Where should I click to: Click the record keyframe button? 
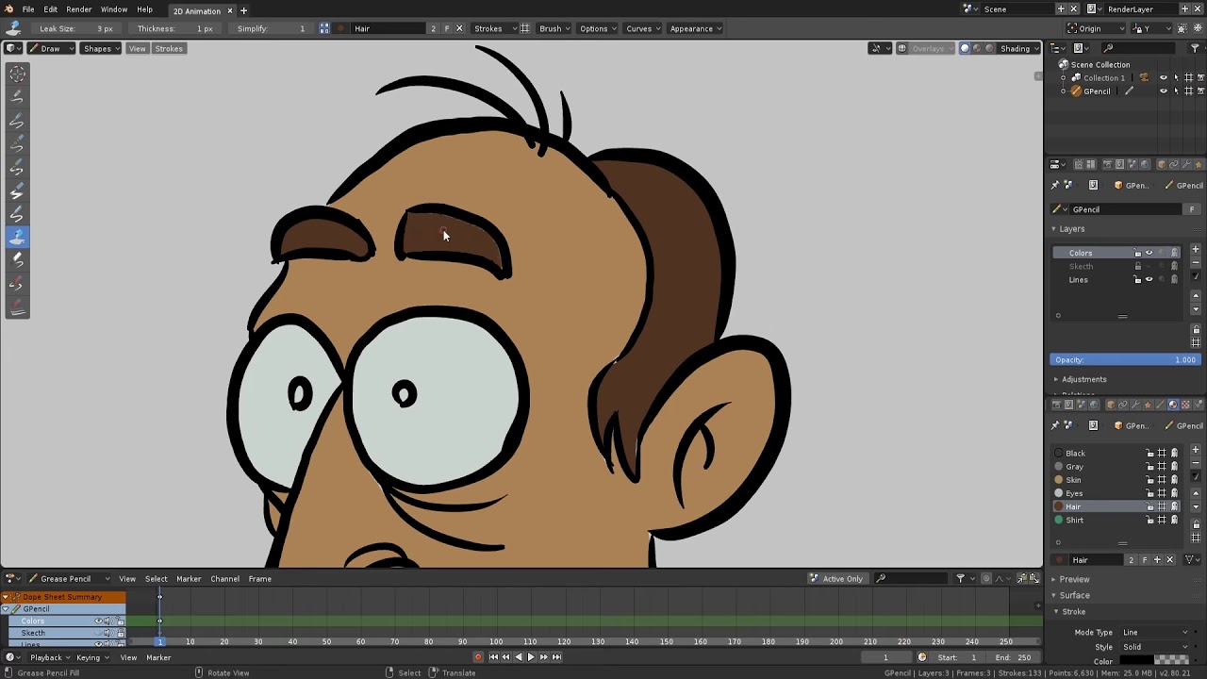pos(478,657)
